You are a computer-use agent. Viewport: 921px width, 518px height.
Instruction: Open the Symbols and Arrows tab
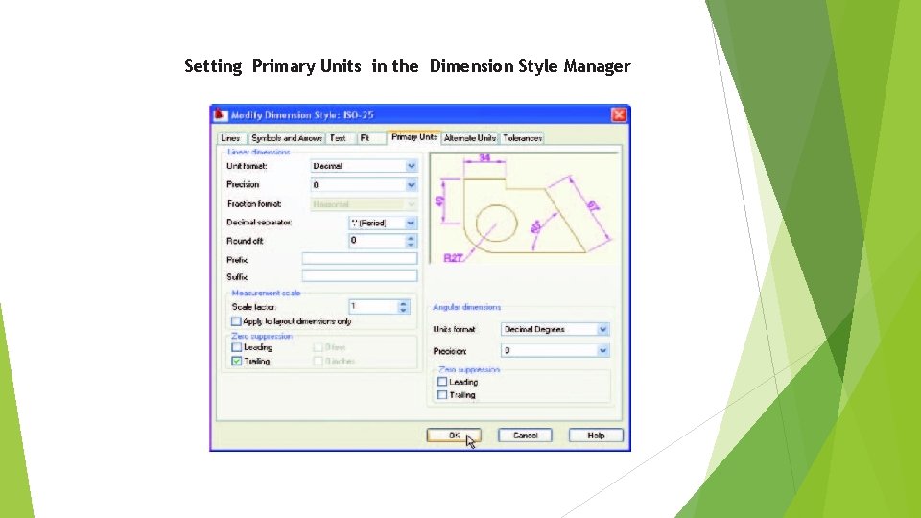pyautogui.click(x=286, y=138)
